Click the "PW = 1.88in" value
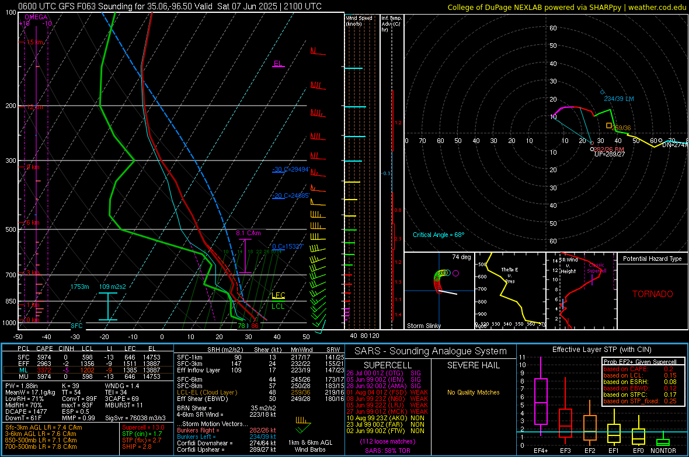This screenshot has width=689, height=457. [22, 386]
